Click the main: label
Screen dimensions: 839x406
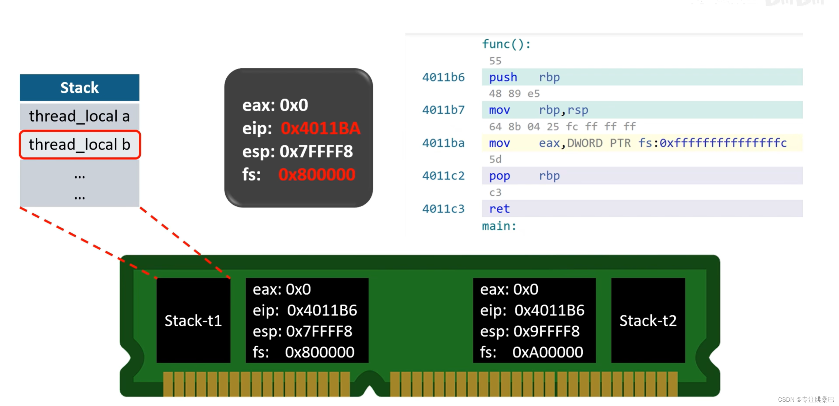pyautogui.click(x=499, y=226)
